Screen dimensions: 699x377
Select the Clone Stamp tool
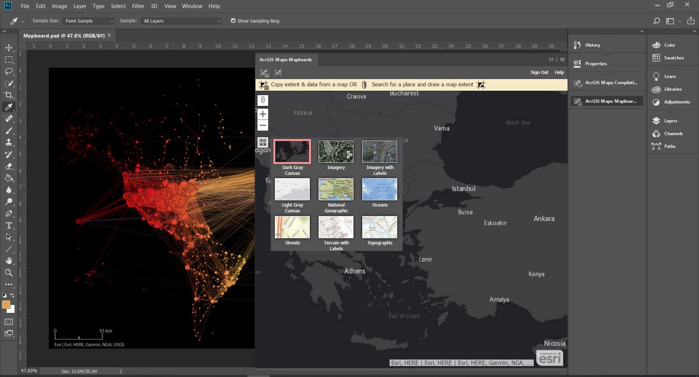(x=9, y=142)
